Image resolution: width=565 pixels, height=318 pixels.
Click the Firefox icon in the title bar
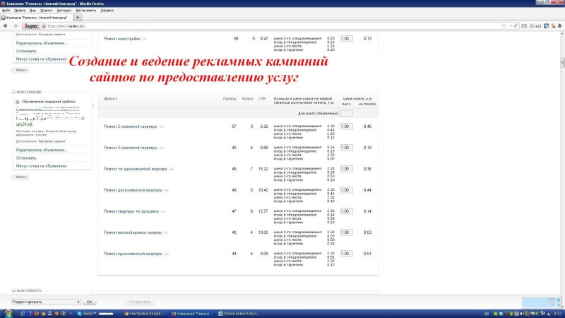tap(3, 4)
